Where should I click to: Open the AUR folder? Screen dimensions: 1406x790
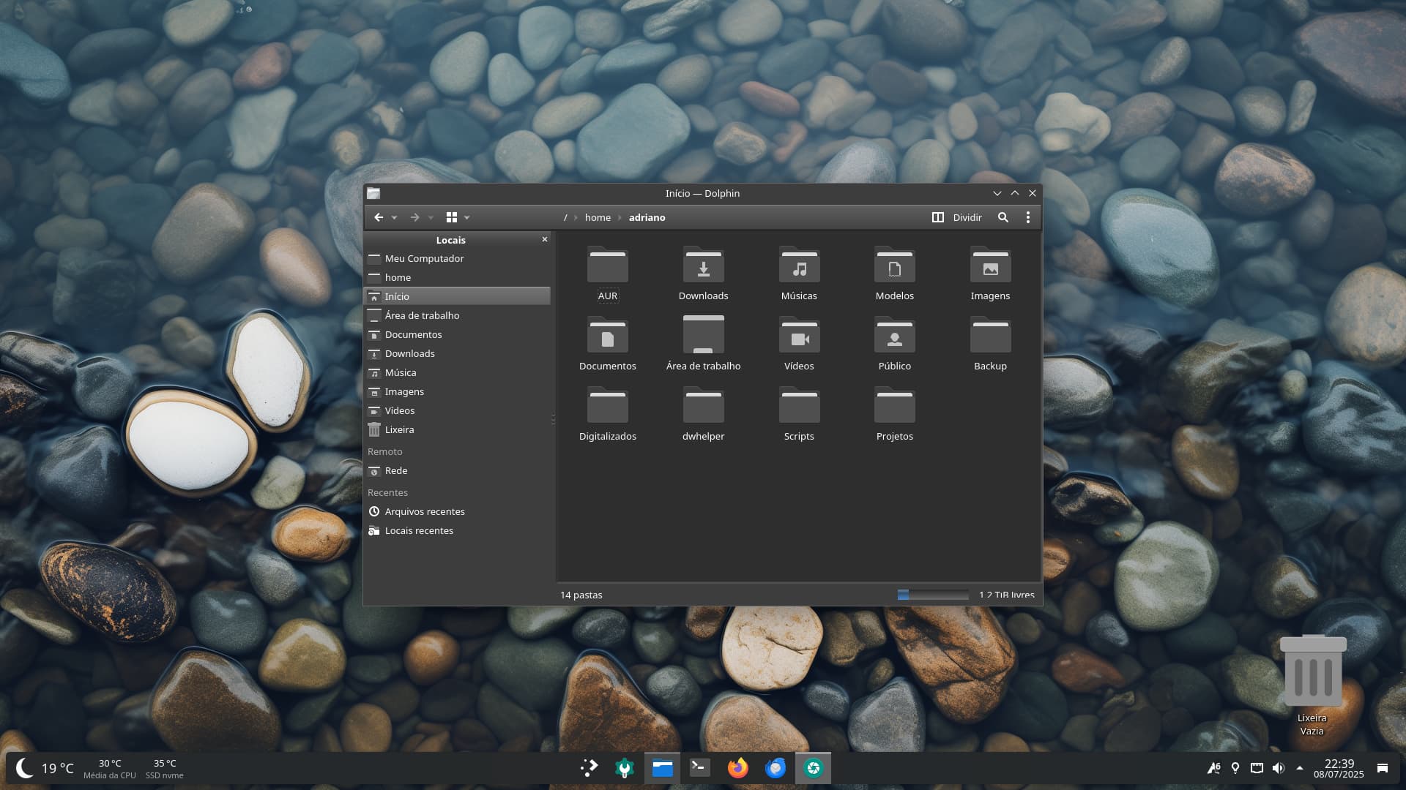[x=607, y=274]
